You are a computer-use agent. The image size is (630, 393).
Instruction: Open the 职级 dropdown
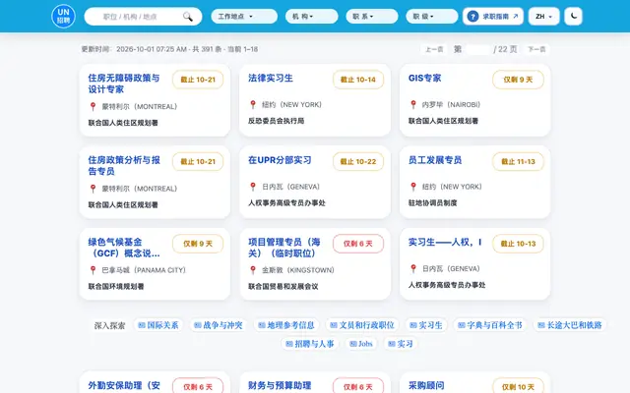[x=431, y=17]
